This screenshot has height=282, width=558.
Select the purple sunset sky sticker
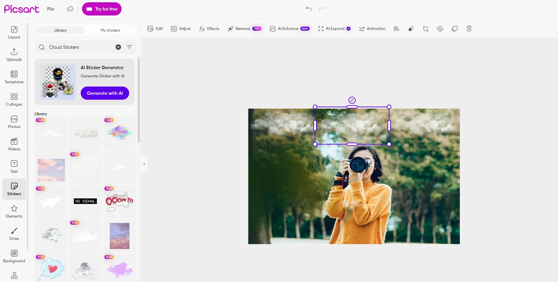pyautogui.click(x=120, y=236)
